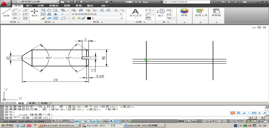Toggle Lineweight display in status bar
269x128 pixels.
coord(111,121)
